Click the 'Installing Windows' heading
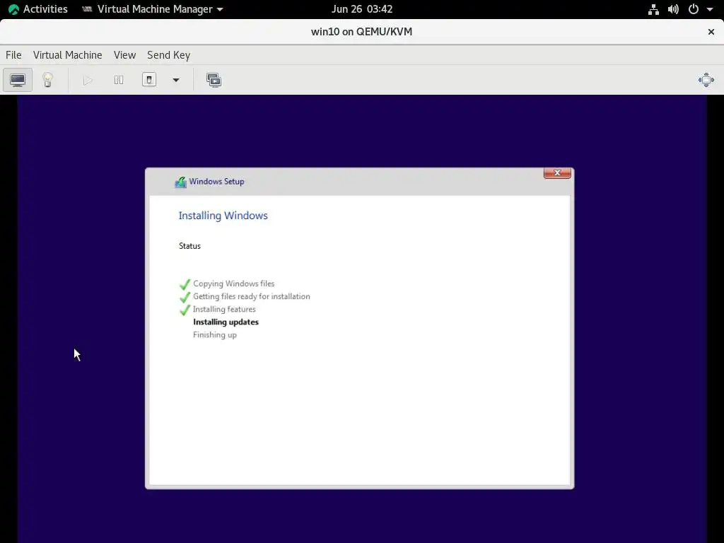724x543 pixels. point(223,216)
